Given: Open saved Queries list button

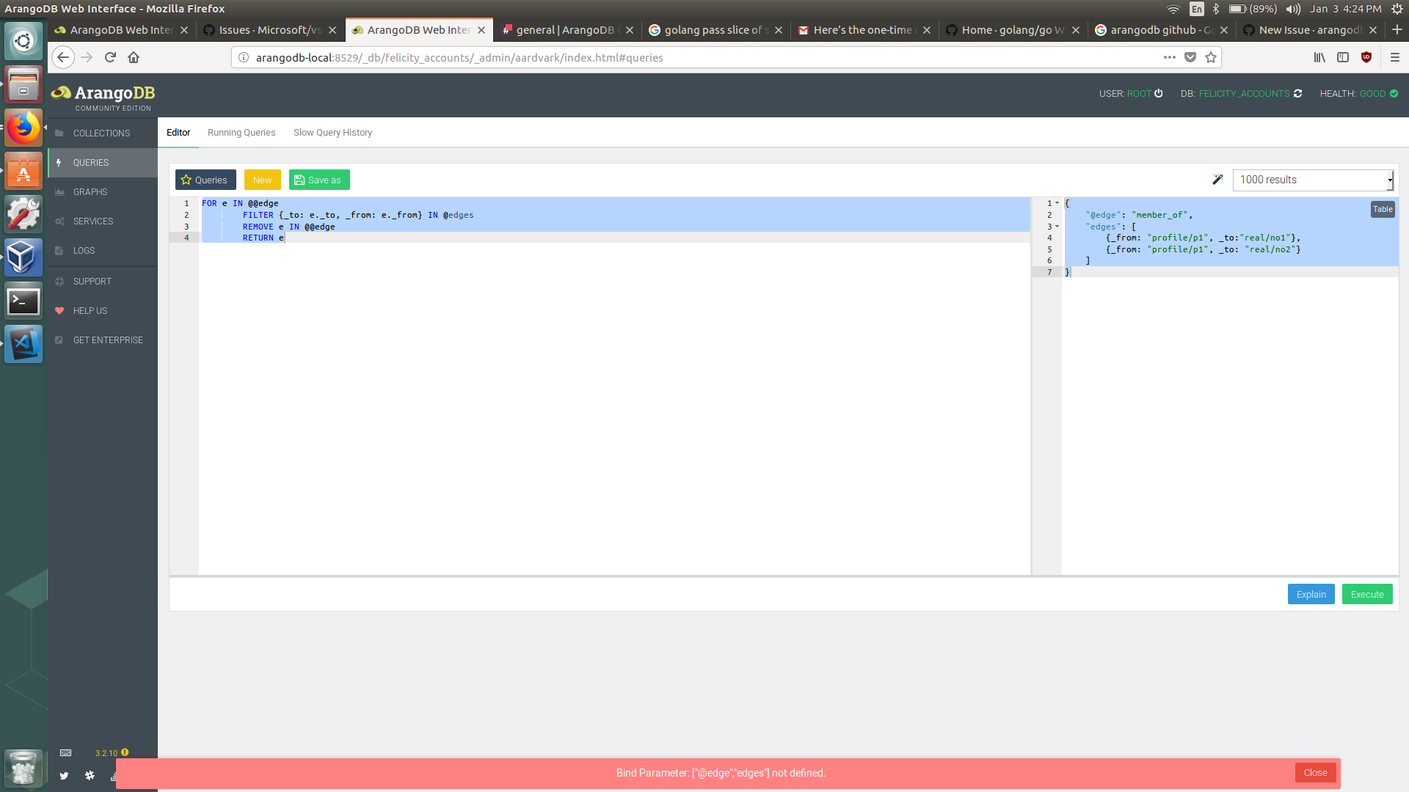Looking at the screenshot, I should click(205, 180).
